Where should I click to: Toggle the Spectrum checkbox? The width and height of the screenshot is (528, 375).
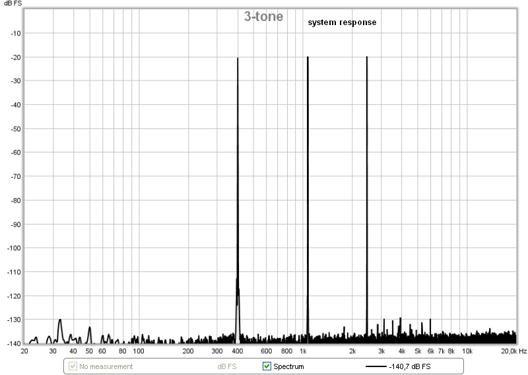click(267, 366)
